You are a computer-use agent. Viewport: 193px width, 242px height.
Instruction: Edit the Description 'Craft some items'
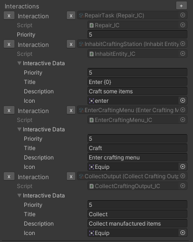coord(137,91)
